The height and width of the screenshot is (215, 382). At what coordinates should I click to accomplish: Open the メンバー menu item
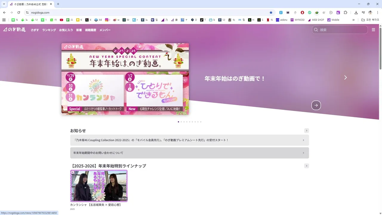[x=105, y=30]
